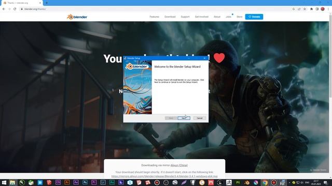
Task: Click the disabled Back button in Setup
Action: 171,118
